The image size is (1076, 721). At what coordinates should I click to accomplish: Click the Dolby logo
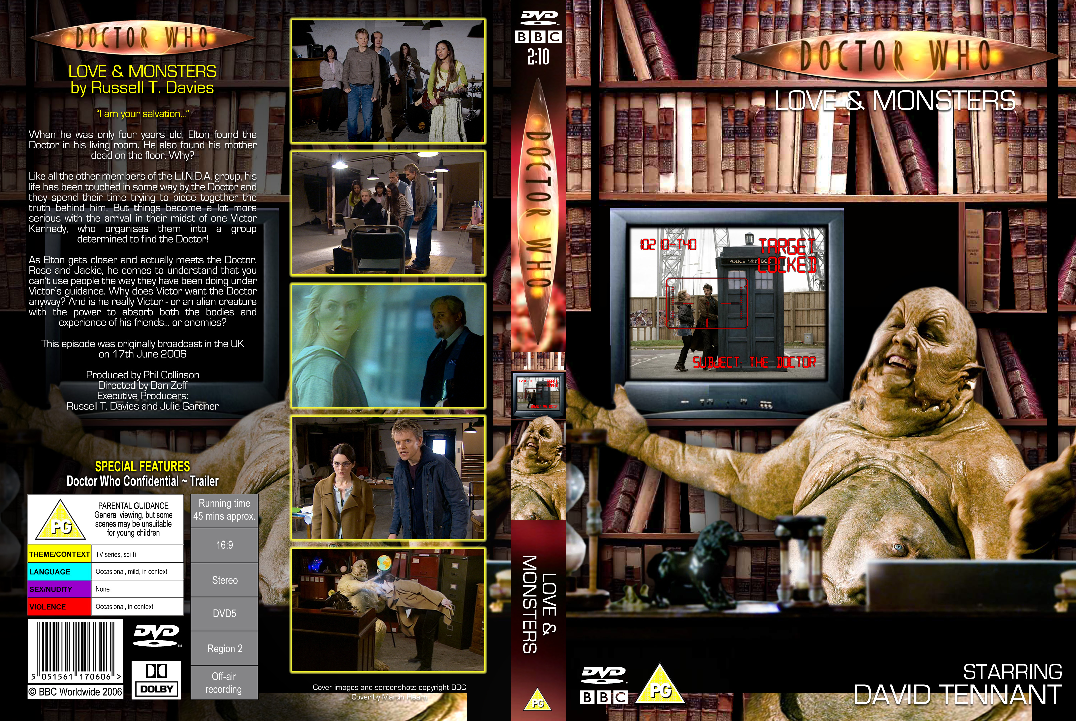coord(156,680)
